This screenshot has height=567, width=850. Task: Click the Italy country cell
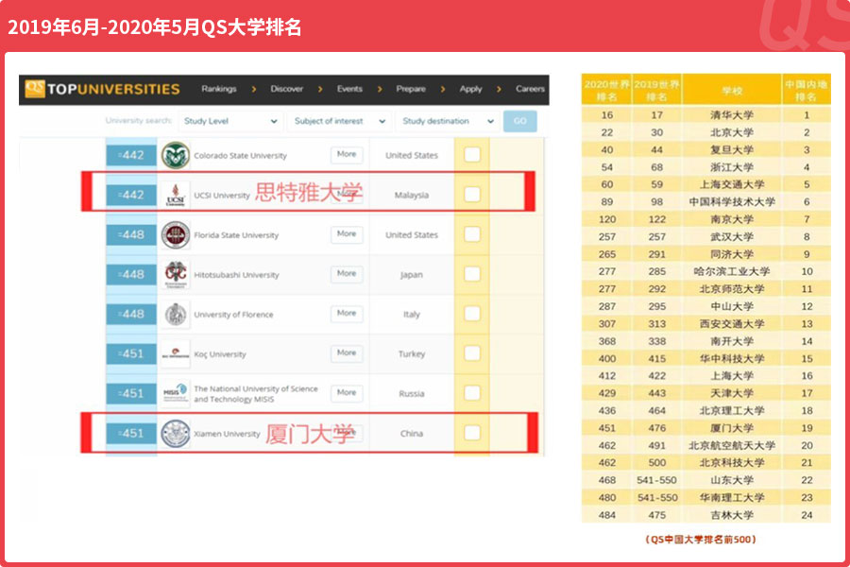pyautogui.click(x=412, y=315)
